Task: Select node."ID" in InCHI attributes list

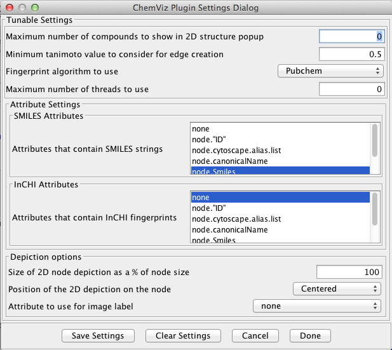Action: 280,208
